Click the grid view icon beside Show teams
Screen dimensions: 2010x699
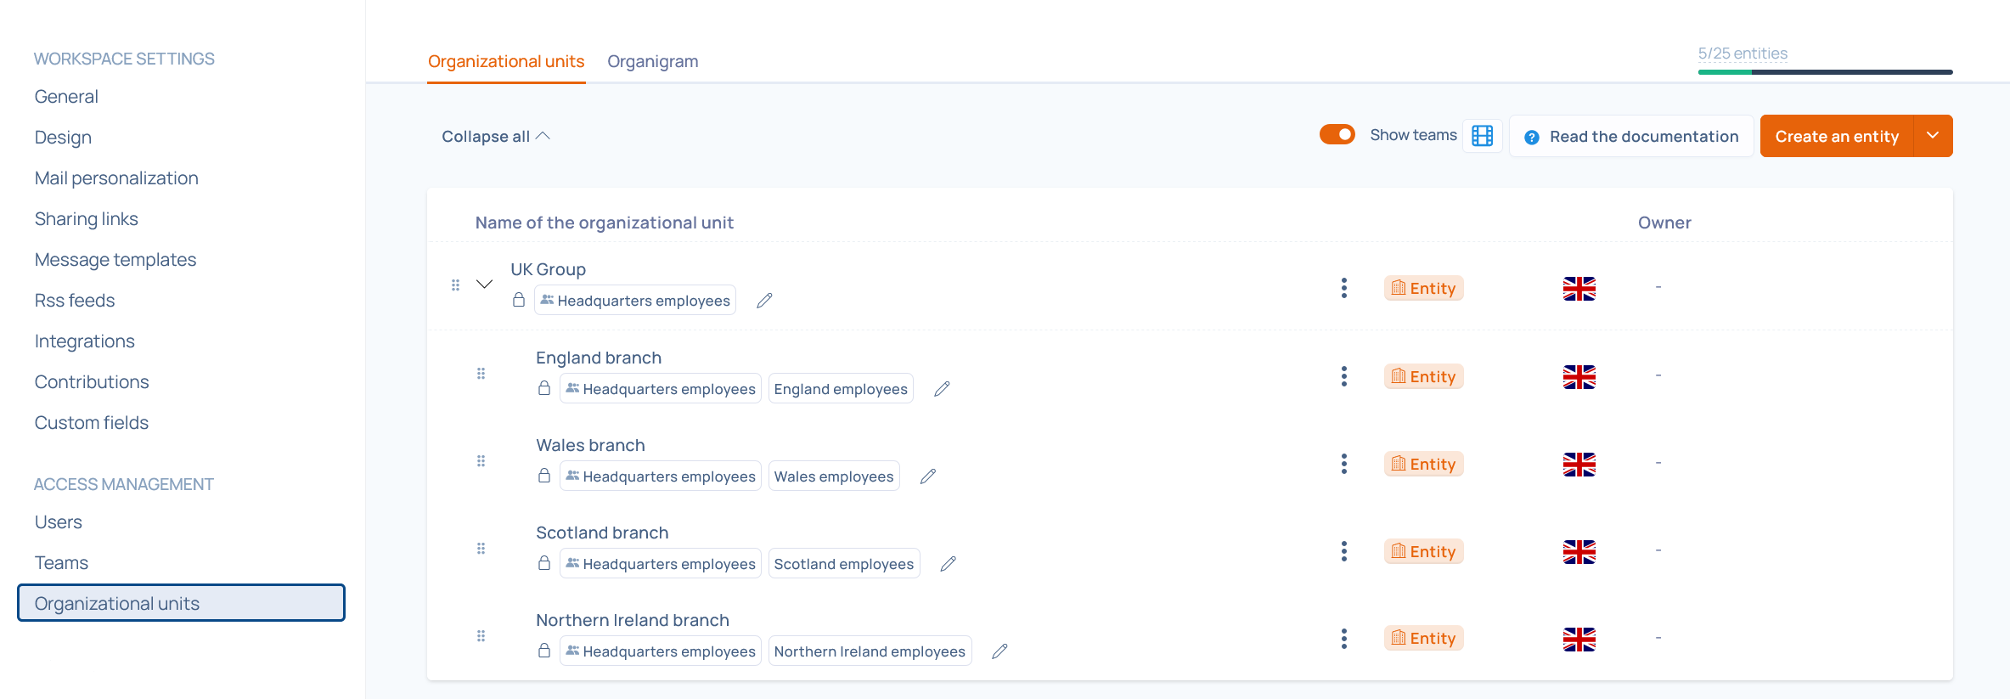[1482, 136]
